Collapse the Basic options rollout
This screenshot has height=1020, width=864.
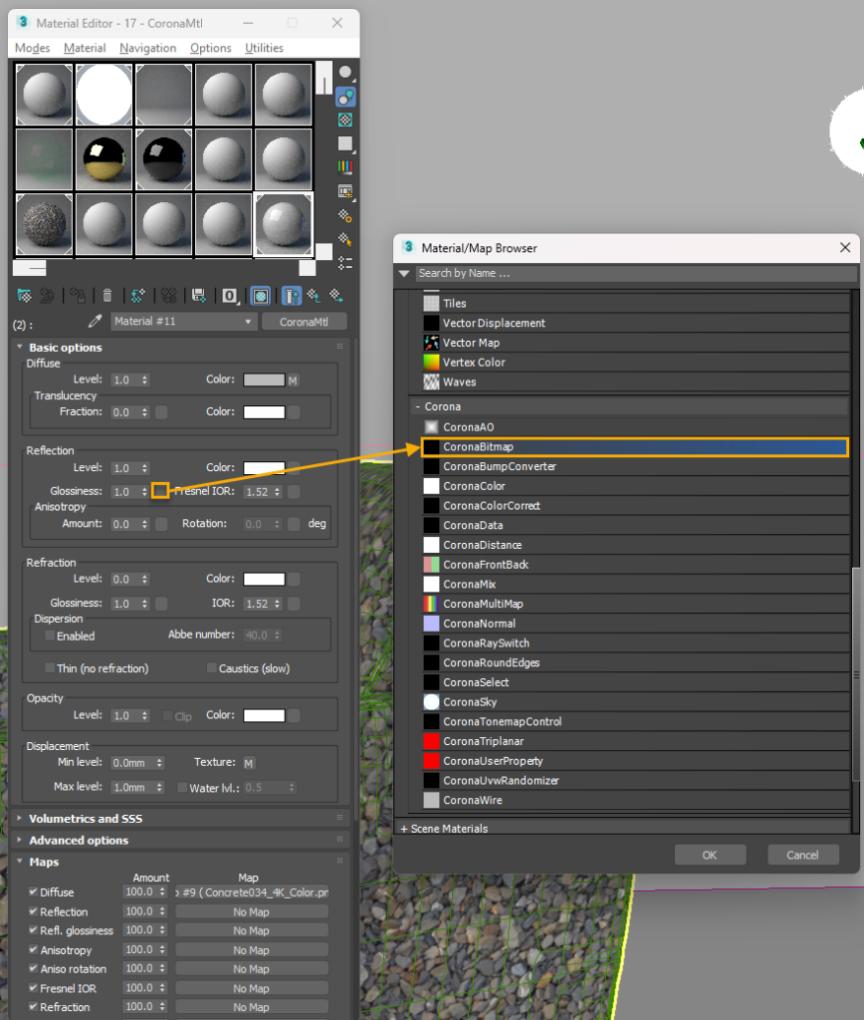[20, 347]
